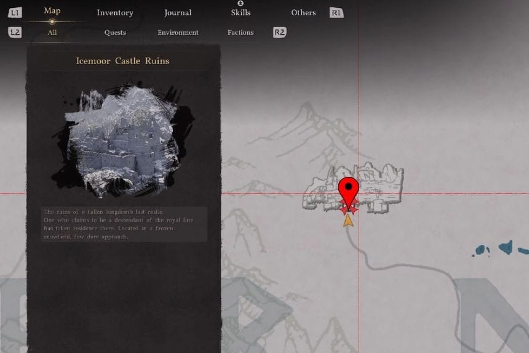
Task: Open the Others tab
Action: point(303,13)
